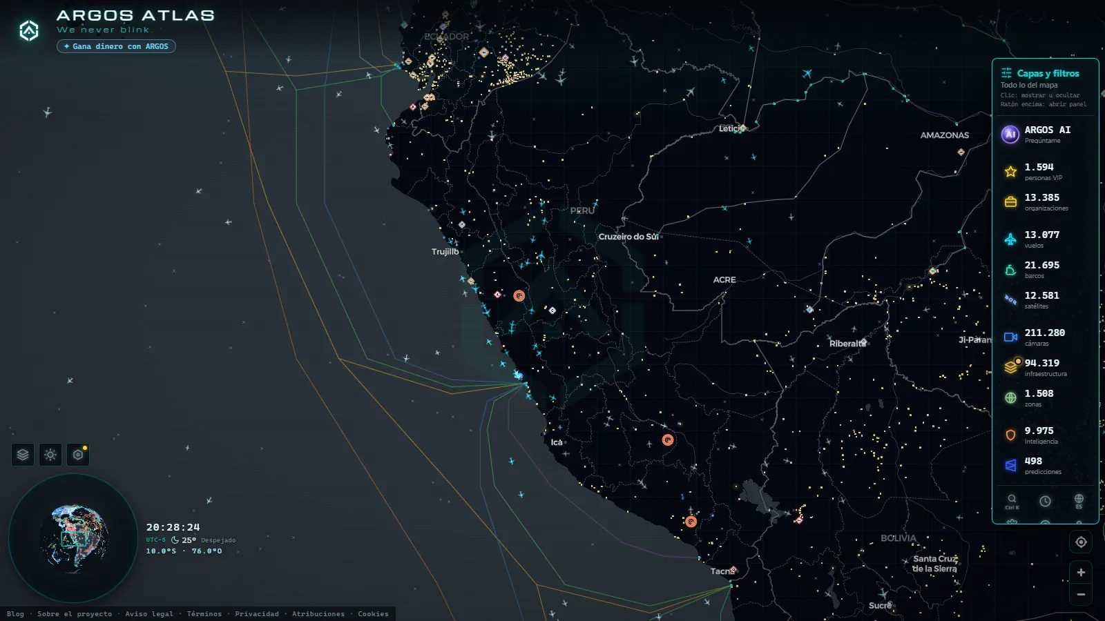
Task: Click the coordinates '10.0°S · 76.0°O'
Action: pos(184,551)
